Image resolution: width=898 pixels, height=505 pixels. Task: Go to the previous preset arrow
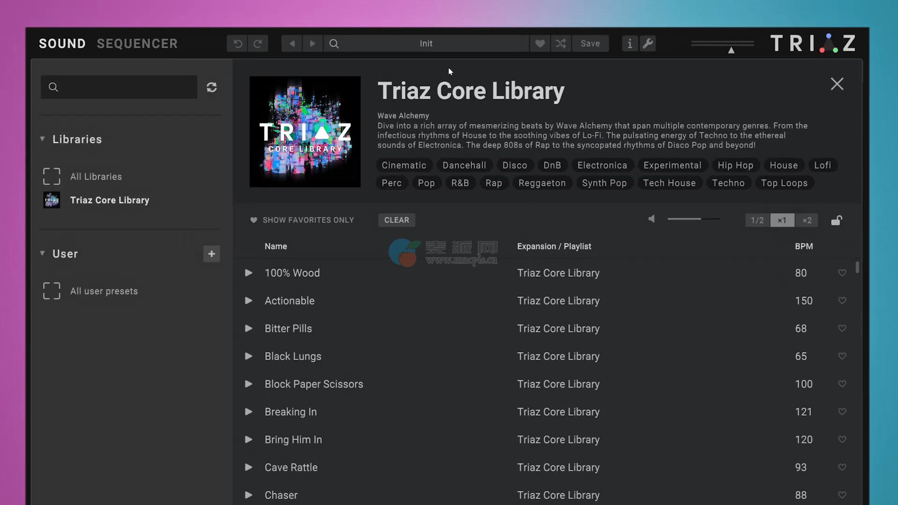(292, 43)
